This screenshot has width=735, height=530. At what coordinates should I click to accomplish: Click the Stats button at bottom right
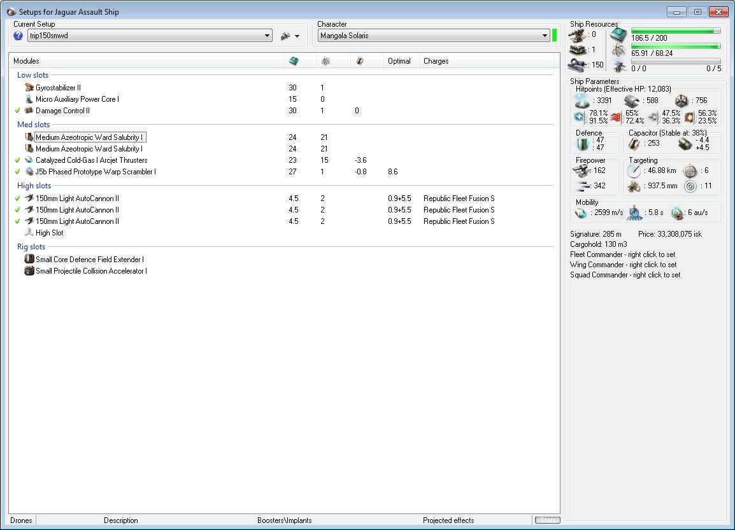coord(546,520)
